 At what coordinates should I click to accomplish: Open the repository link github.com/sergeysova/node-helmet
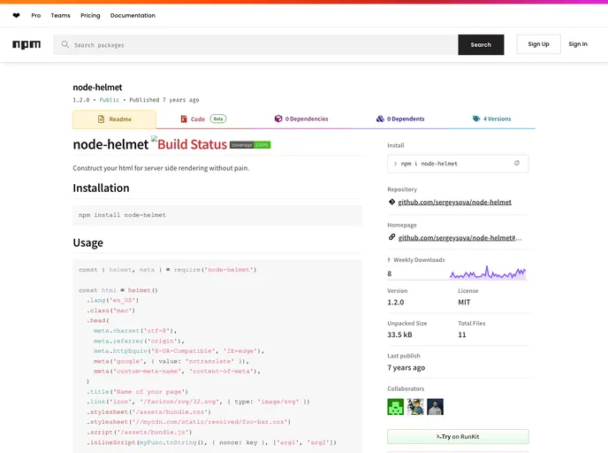coord(454,202)
